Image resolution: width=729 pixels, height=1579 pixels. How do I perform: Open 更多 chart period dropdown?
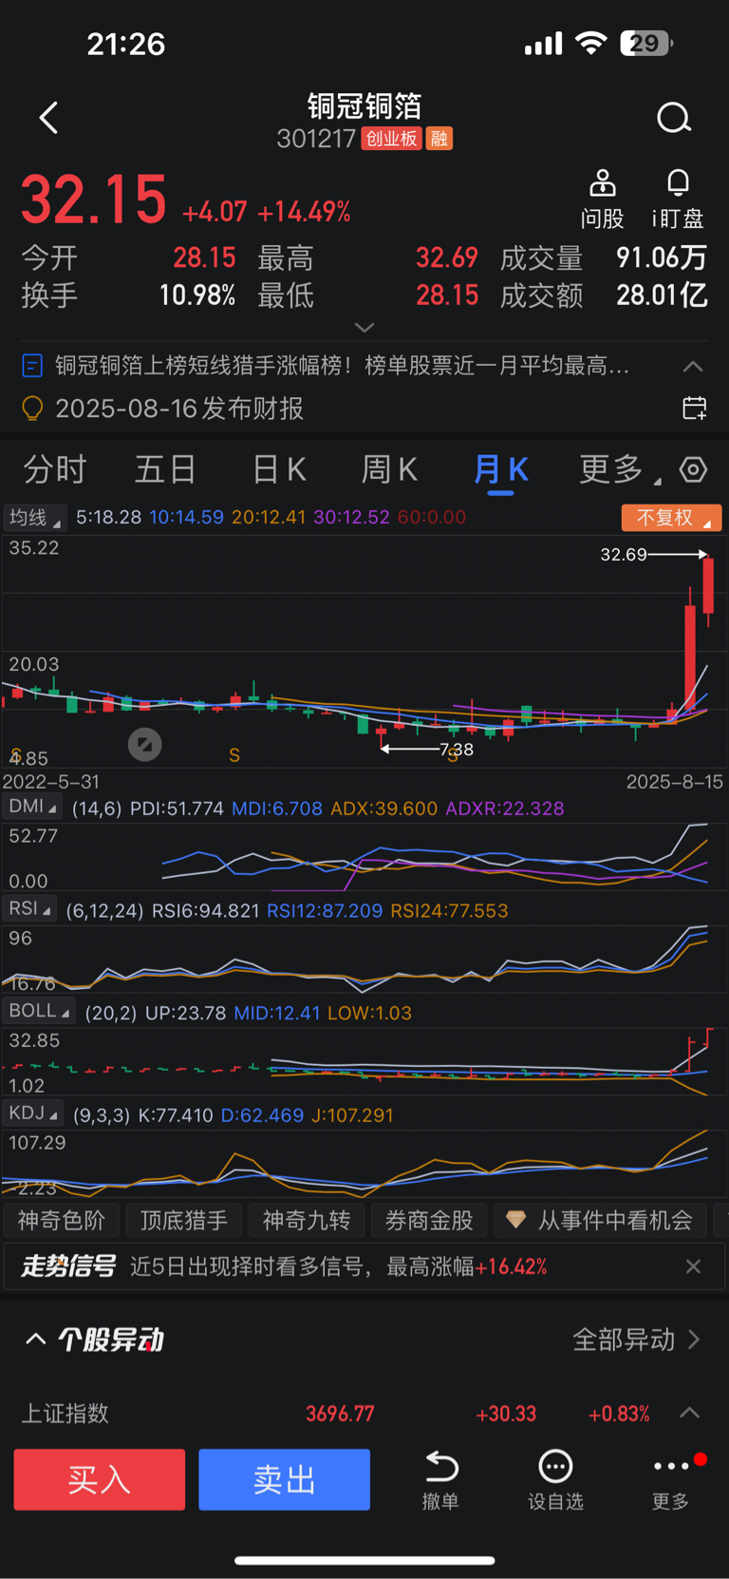(x=619, y=469)
